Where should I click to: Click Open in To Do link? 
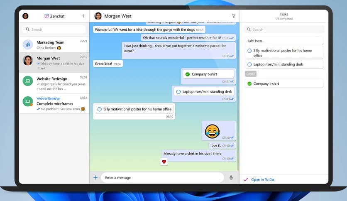[x=263, y=179]
